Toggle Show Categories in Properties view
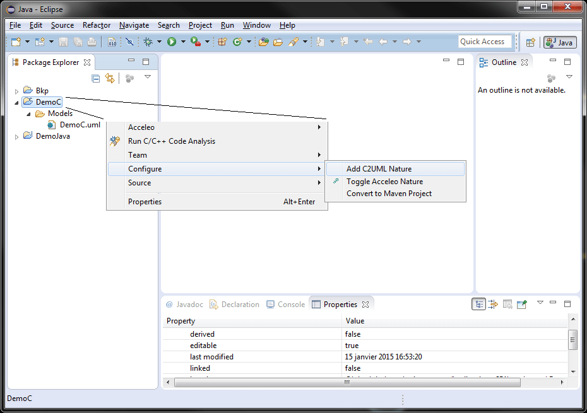 click(x=479, y=304)
